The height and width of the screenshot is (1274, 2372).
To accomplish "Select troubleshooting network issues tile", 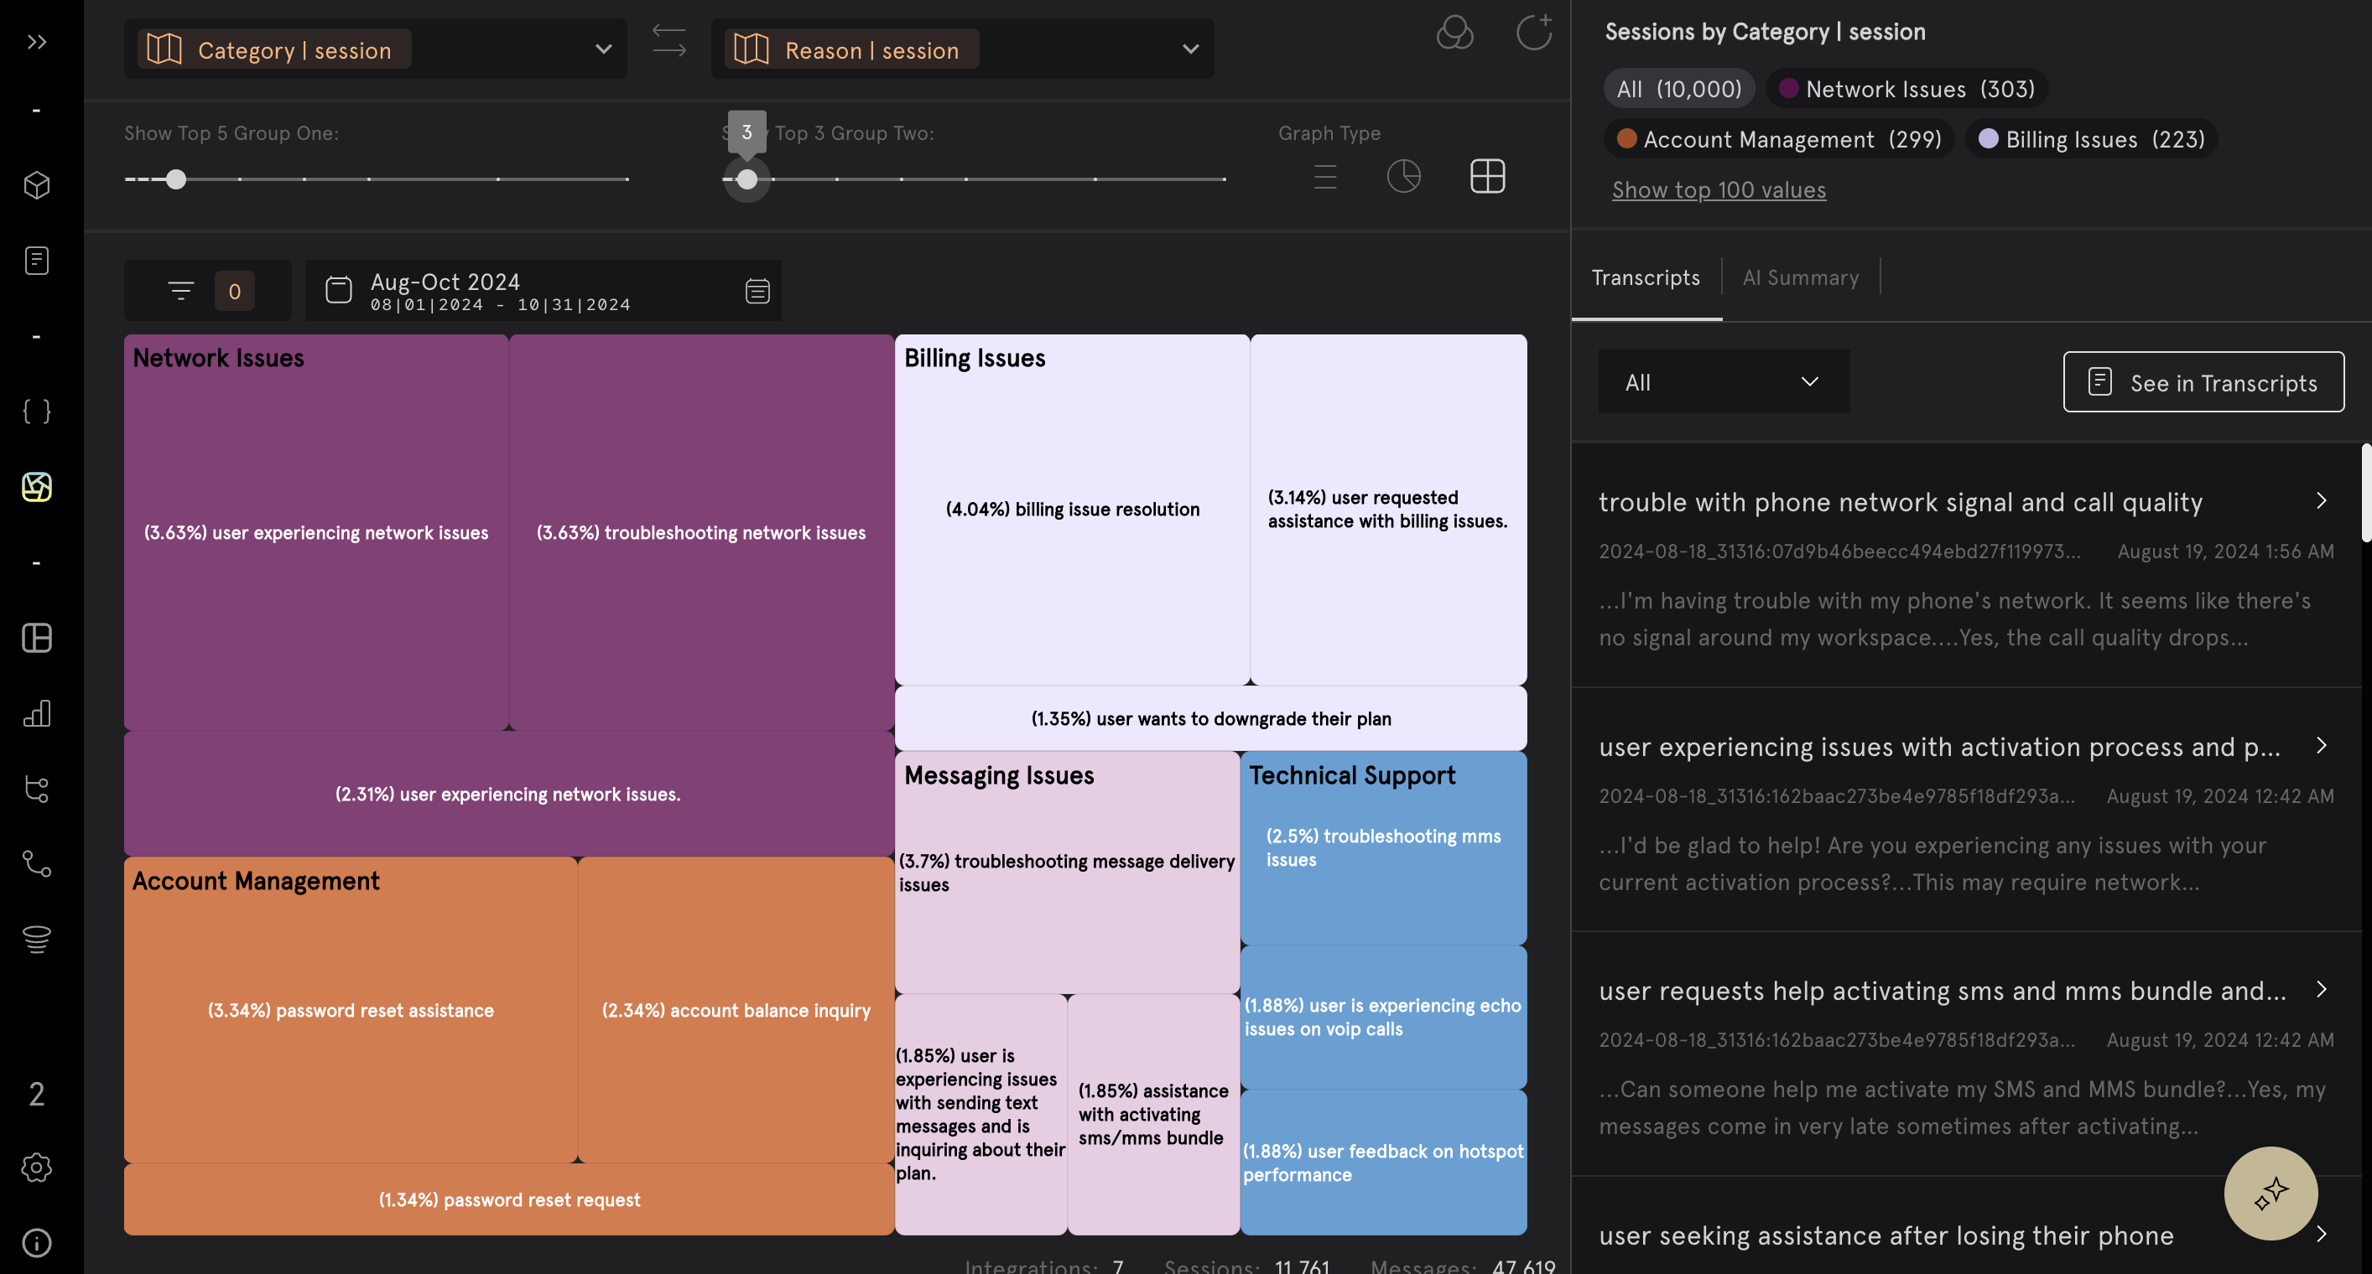I will coord(700,532).
